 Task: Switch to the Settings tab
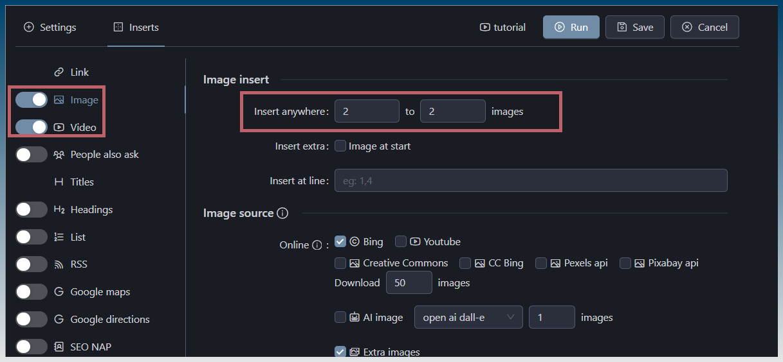(50, 28)
